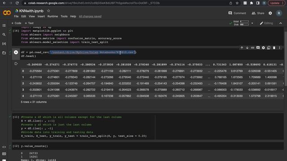
Task: Click the 24733 count value
Action: pos(33,153)
